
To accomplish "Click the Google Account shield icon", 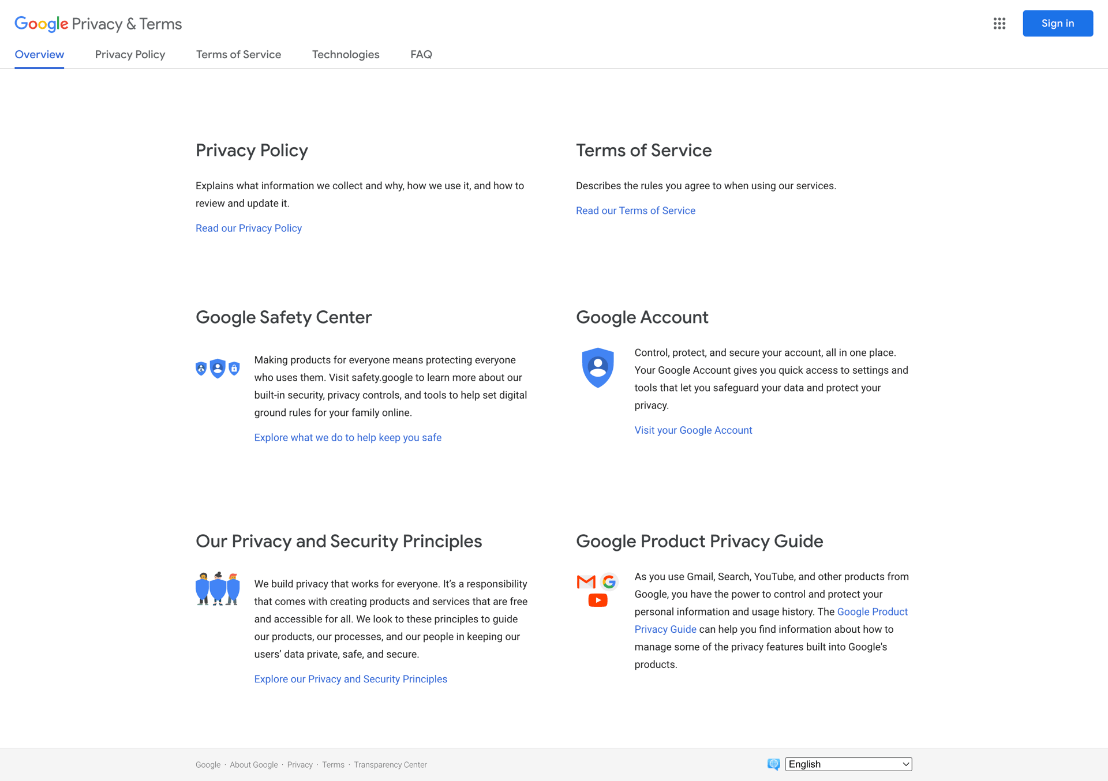I will coord(597,367).
